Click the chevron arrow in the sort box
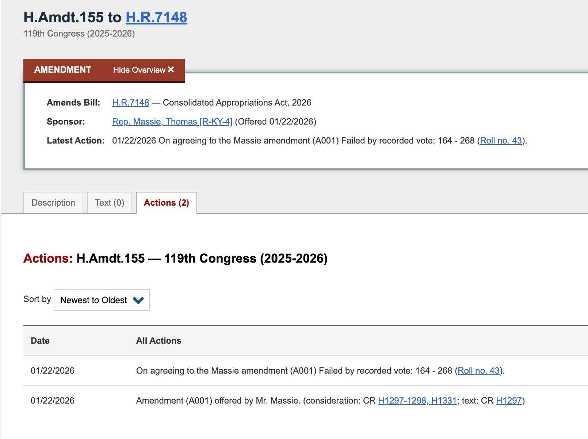 pyautogui.click(x=138, y=300)
